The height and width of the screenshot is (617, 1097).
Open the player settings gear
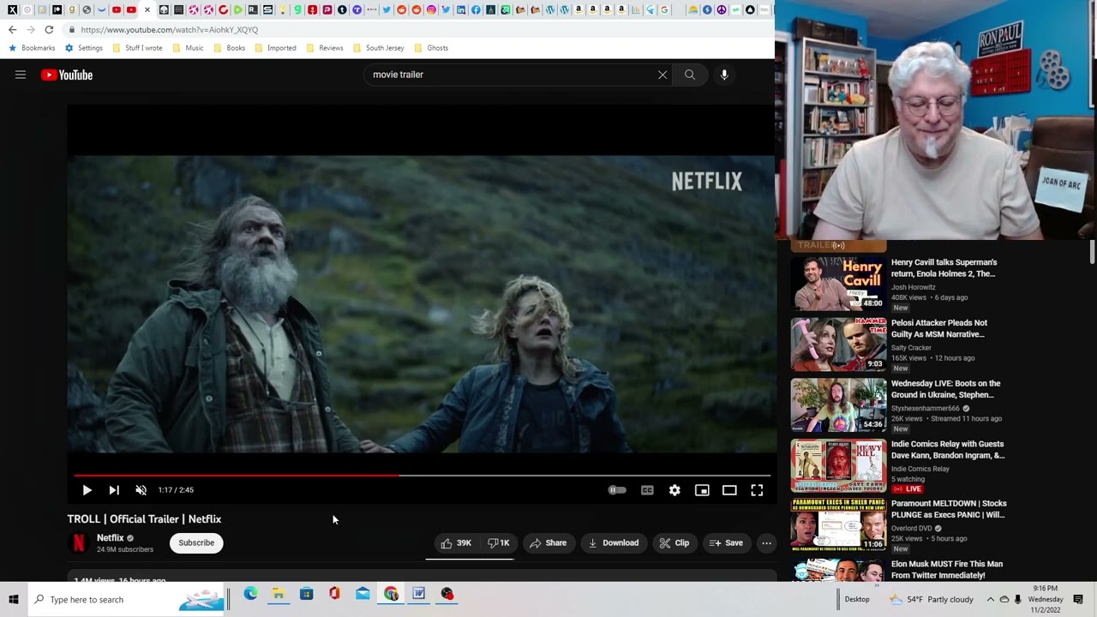[674, 490]
